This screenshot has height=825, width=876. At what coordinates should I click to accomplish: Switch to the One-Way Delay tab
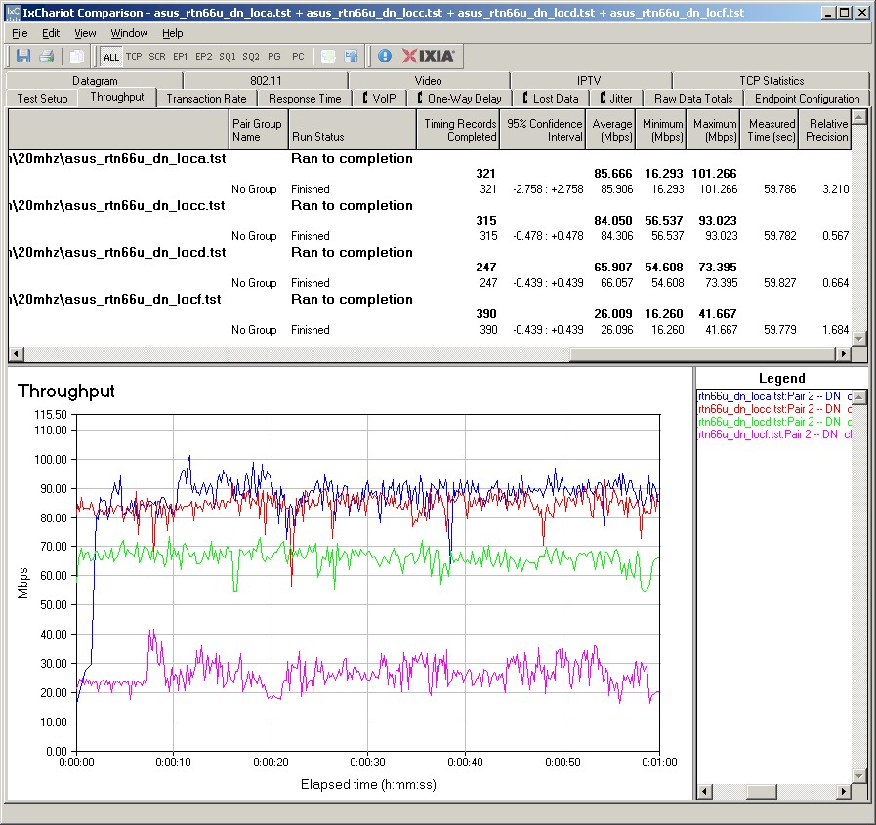(459, 99)
